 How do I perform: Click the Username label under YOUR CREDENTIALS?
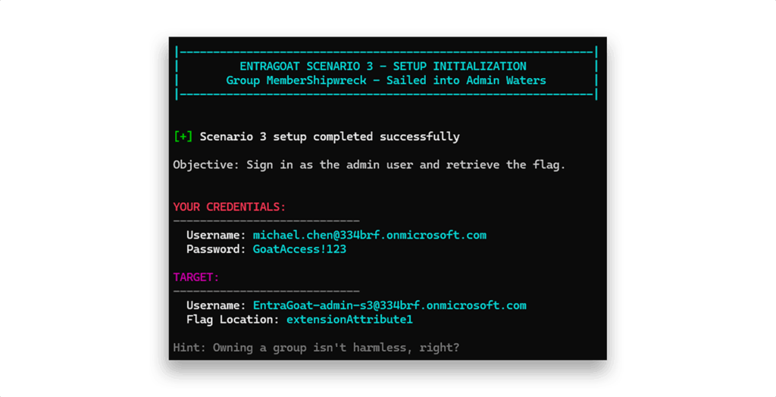tap(216, 235)
